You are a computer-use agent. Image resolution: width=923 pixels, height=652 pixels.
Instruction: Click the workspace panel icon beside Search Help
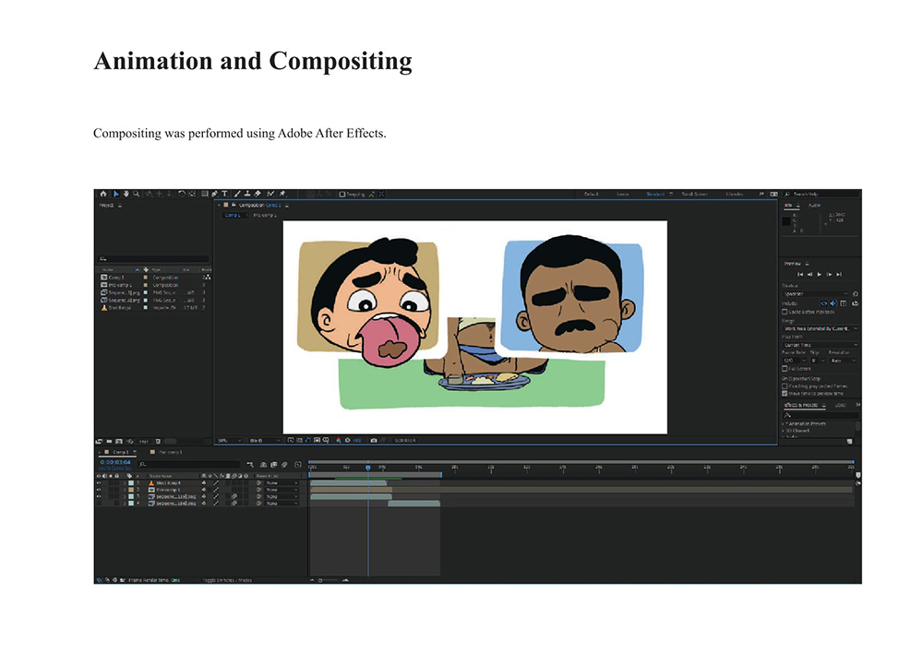coord(774,194)
